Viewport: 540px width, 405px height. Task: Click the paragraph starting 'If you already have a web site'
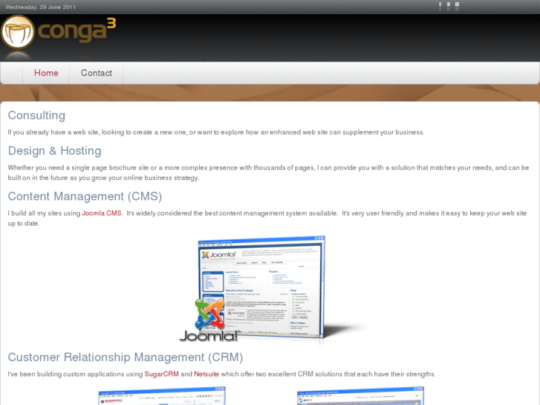216,132
